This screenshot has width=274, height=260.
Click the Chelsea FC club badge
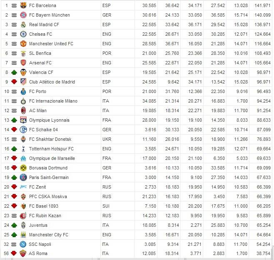click(x=23, y=34)
